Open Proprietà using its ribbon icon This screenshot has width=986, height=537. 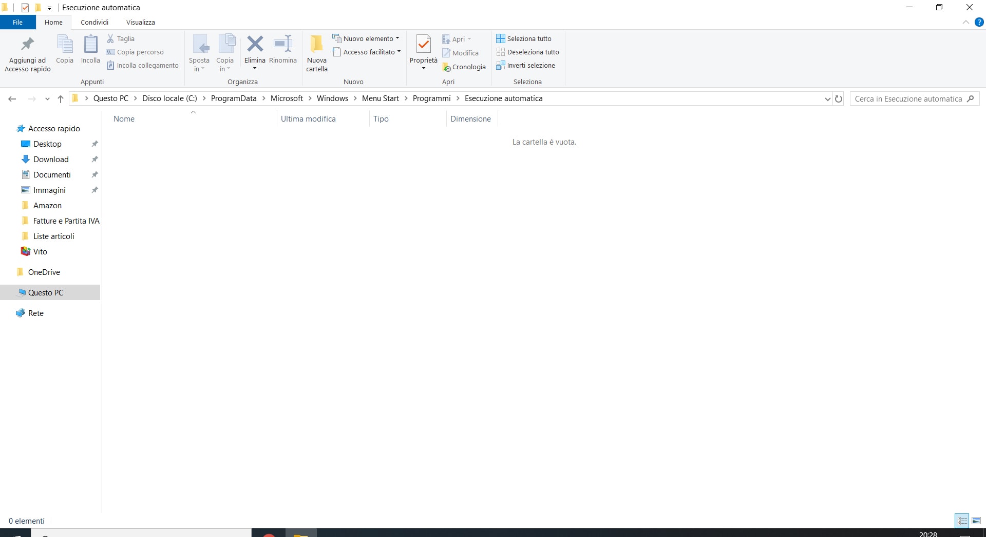tap(423, 46)
